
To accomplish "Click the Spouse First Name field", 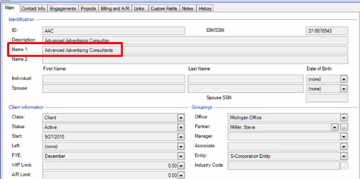I will pos(114,89).
